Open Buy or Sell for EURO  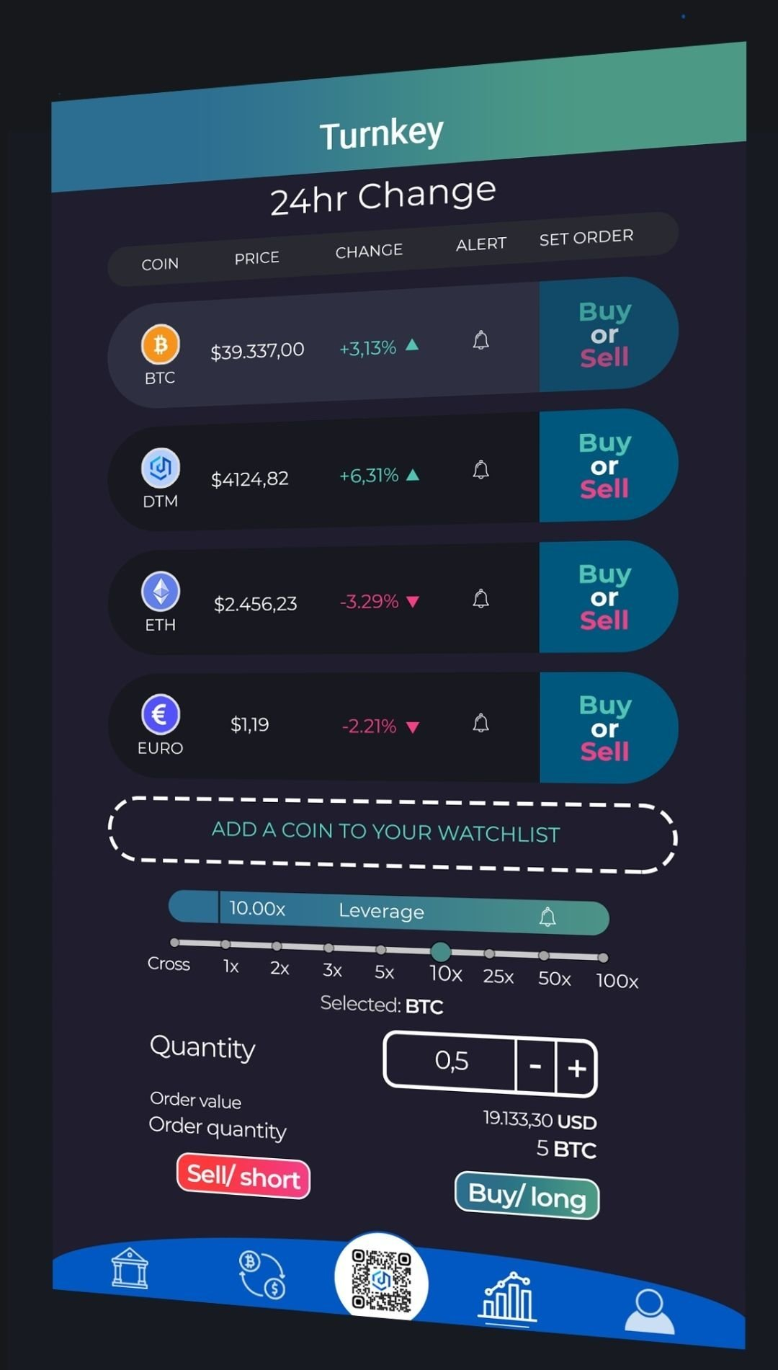[x=605, y=728]
